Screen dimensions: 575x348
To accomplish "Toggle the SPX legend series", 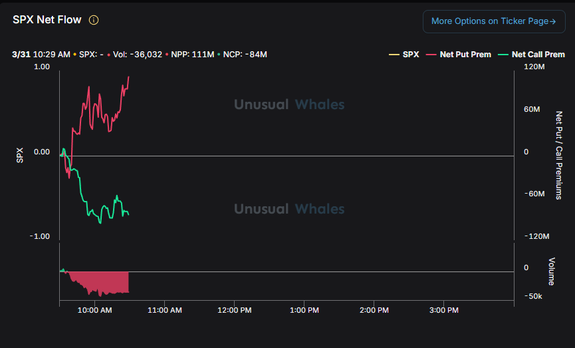I will click(x=404, y=55).
